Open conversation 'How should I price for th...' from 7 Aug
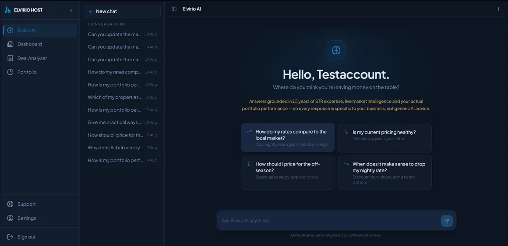 pyautogui.click(x=122, y=135)
